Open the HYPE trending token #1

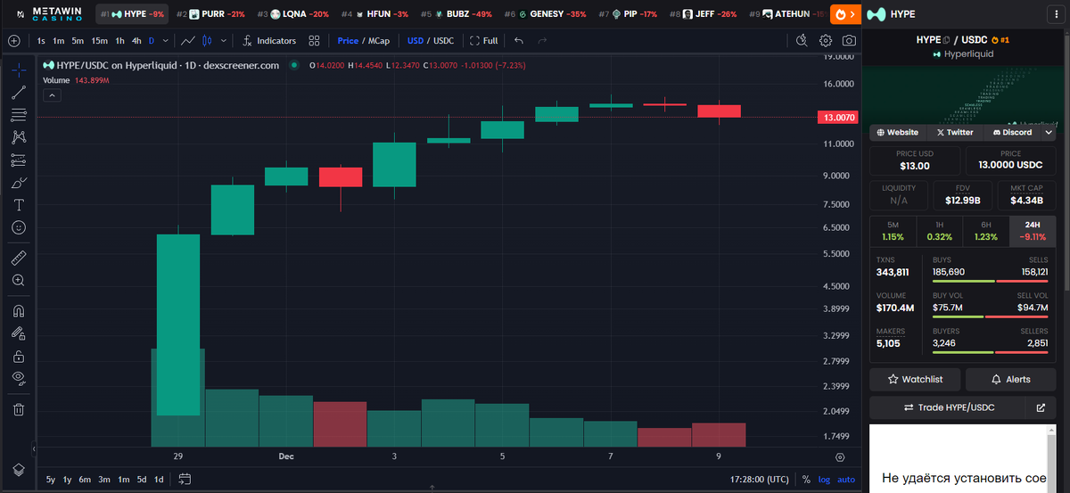click(133, 14)
